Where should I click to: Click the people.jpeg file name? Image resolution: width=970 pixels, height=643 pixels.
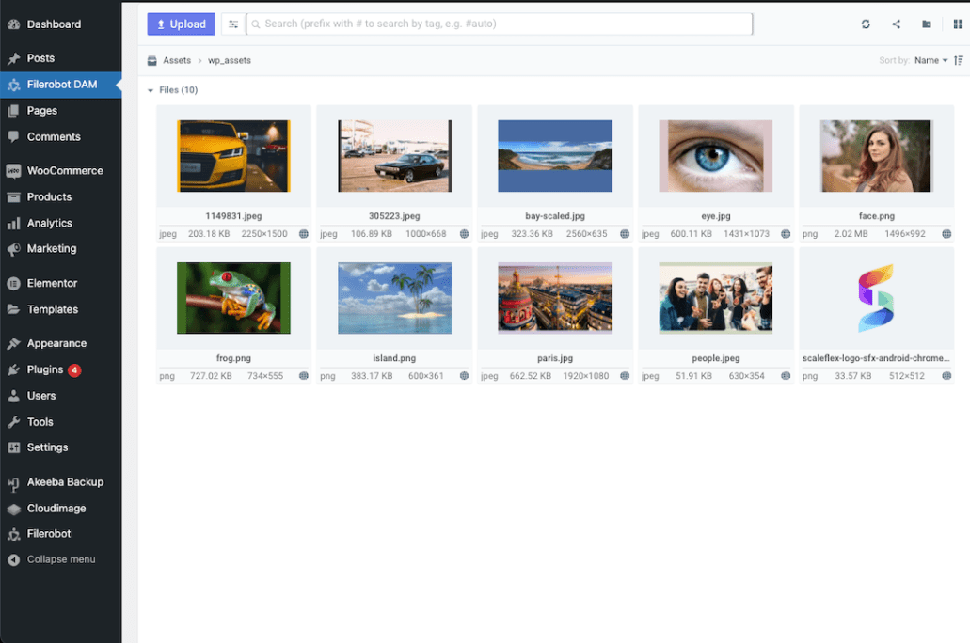coord(716,358)
